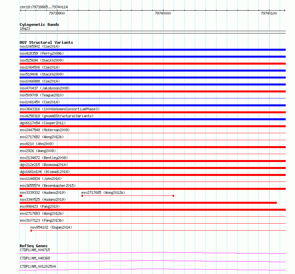Click the chr18:79739865..79740114 coordinate label
295x274 pixels.
click(x=44, y=7)
